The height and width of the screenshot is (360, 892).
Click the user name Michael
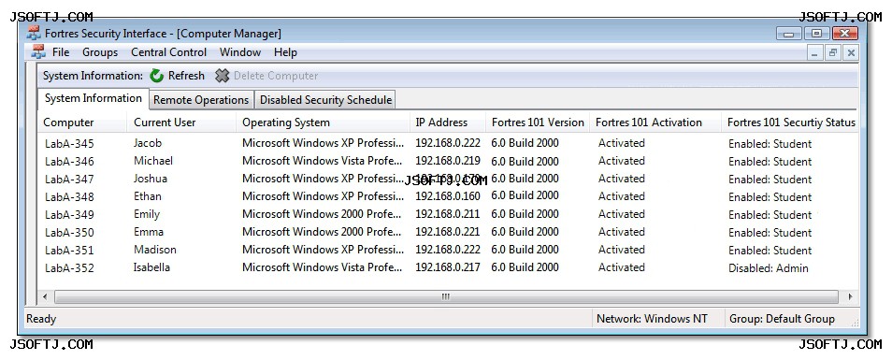click(153, 161)
